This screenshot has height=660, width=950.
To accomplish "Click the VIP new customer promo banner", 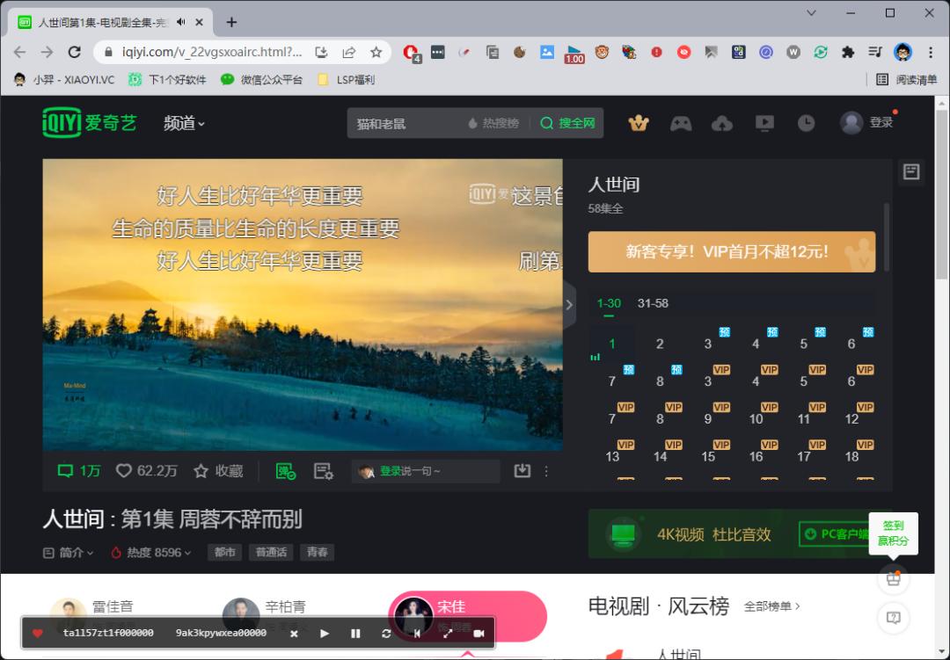I will pos(732,252).
